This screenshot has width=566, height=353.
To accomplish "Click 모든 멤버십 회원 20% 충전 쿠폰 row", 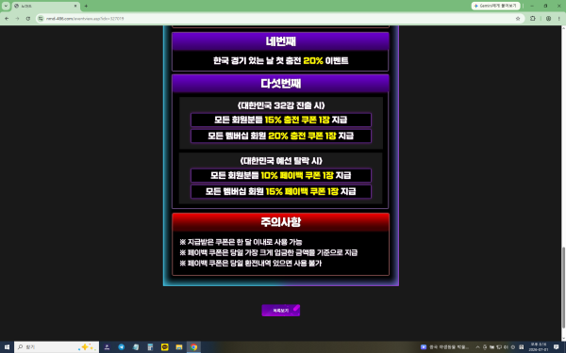I will (x=281, y=136).
